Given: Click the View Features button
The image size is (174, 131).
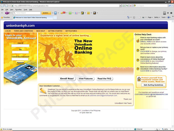Looking at the screenshot, I should [86, 79].
